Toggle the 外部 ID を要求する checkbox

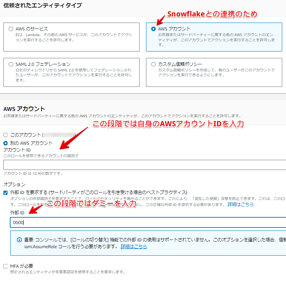[x=6, y=193]
